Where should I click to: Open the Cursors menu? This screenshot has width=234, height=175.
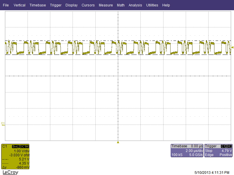(x=88, y=5)
